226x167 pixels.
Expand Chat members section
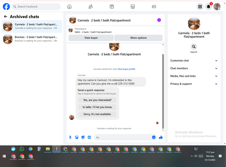(194, 68)
